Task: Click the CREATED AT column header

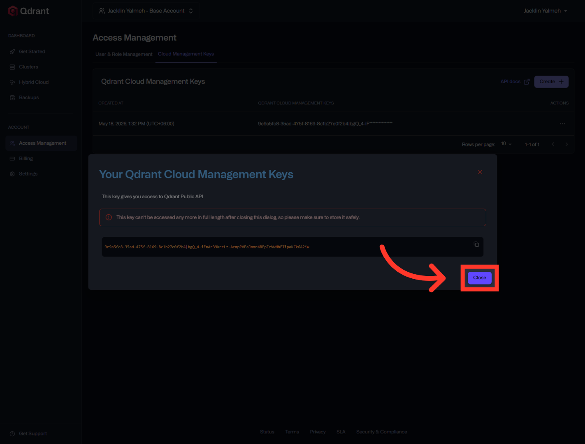Action: pos(111,103)
